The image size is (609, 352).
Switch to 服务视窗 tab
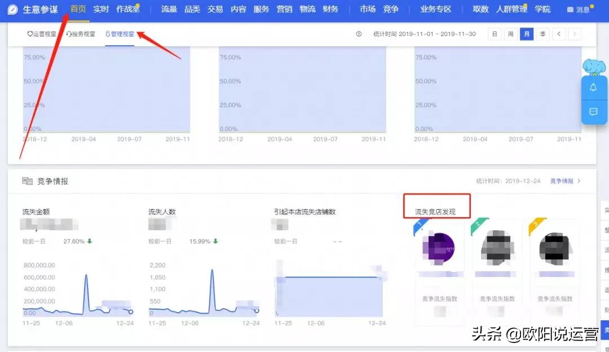[x=81, y=34]
